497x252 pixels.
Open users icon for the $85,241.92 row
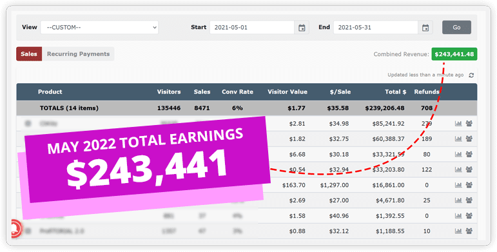point(469,124)
